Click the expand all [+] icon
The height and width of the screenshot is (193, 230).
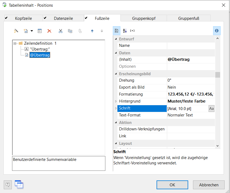[132, 31]
